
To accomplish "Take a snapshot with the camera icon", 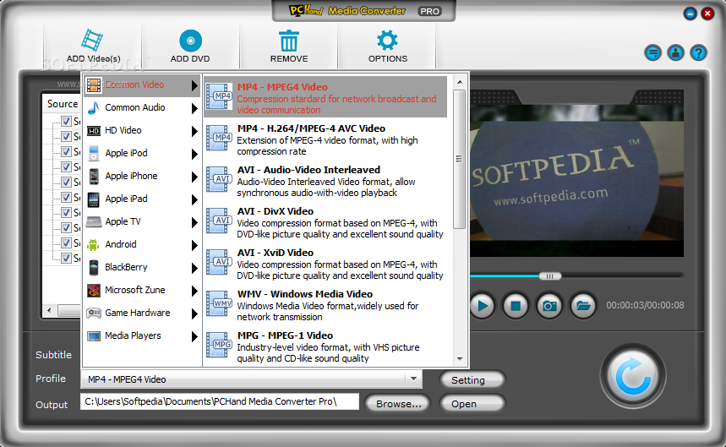I will [549, 305].
